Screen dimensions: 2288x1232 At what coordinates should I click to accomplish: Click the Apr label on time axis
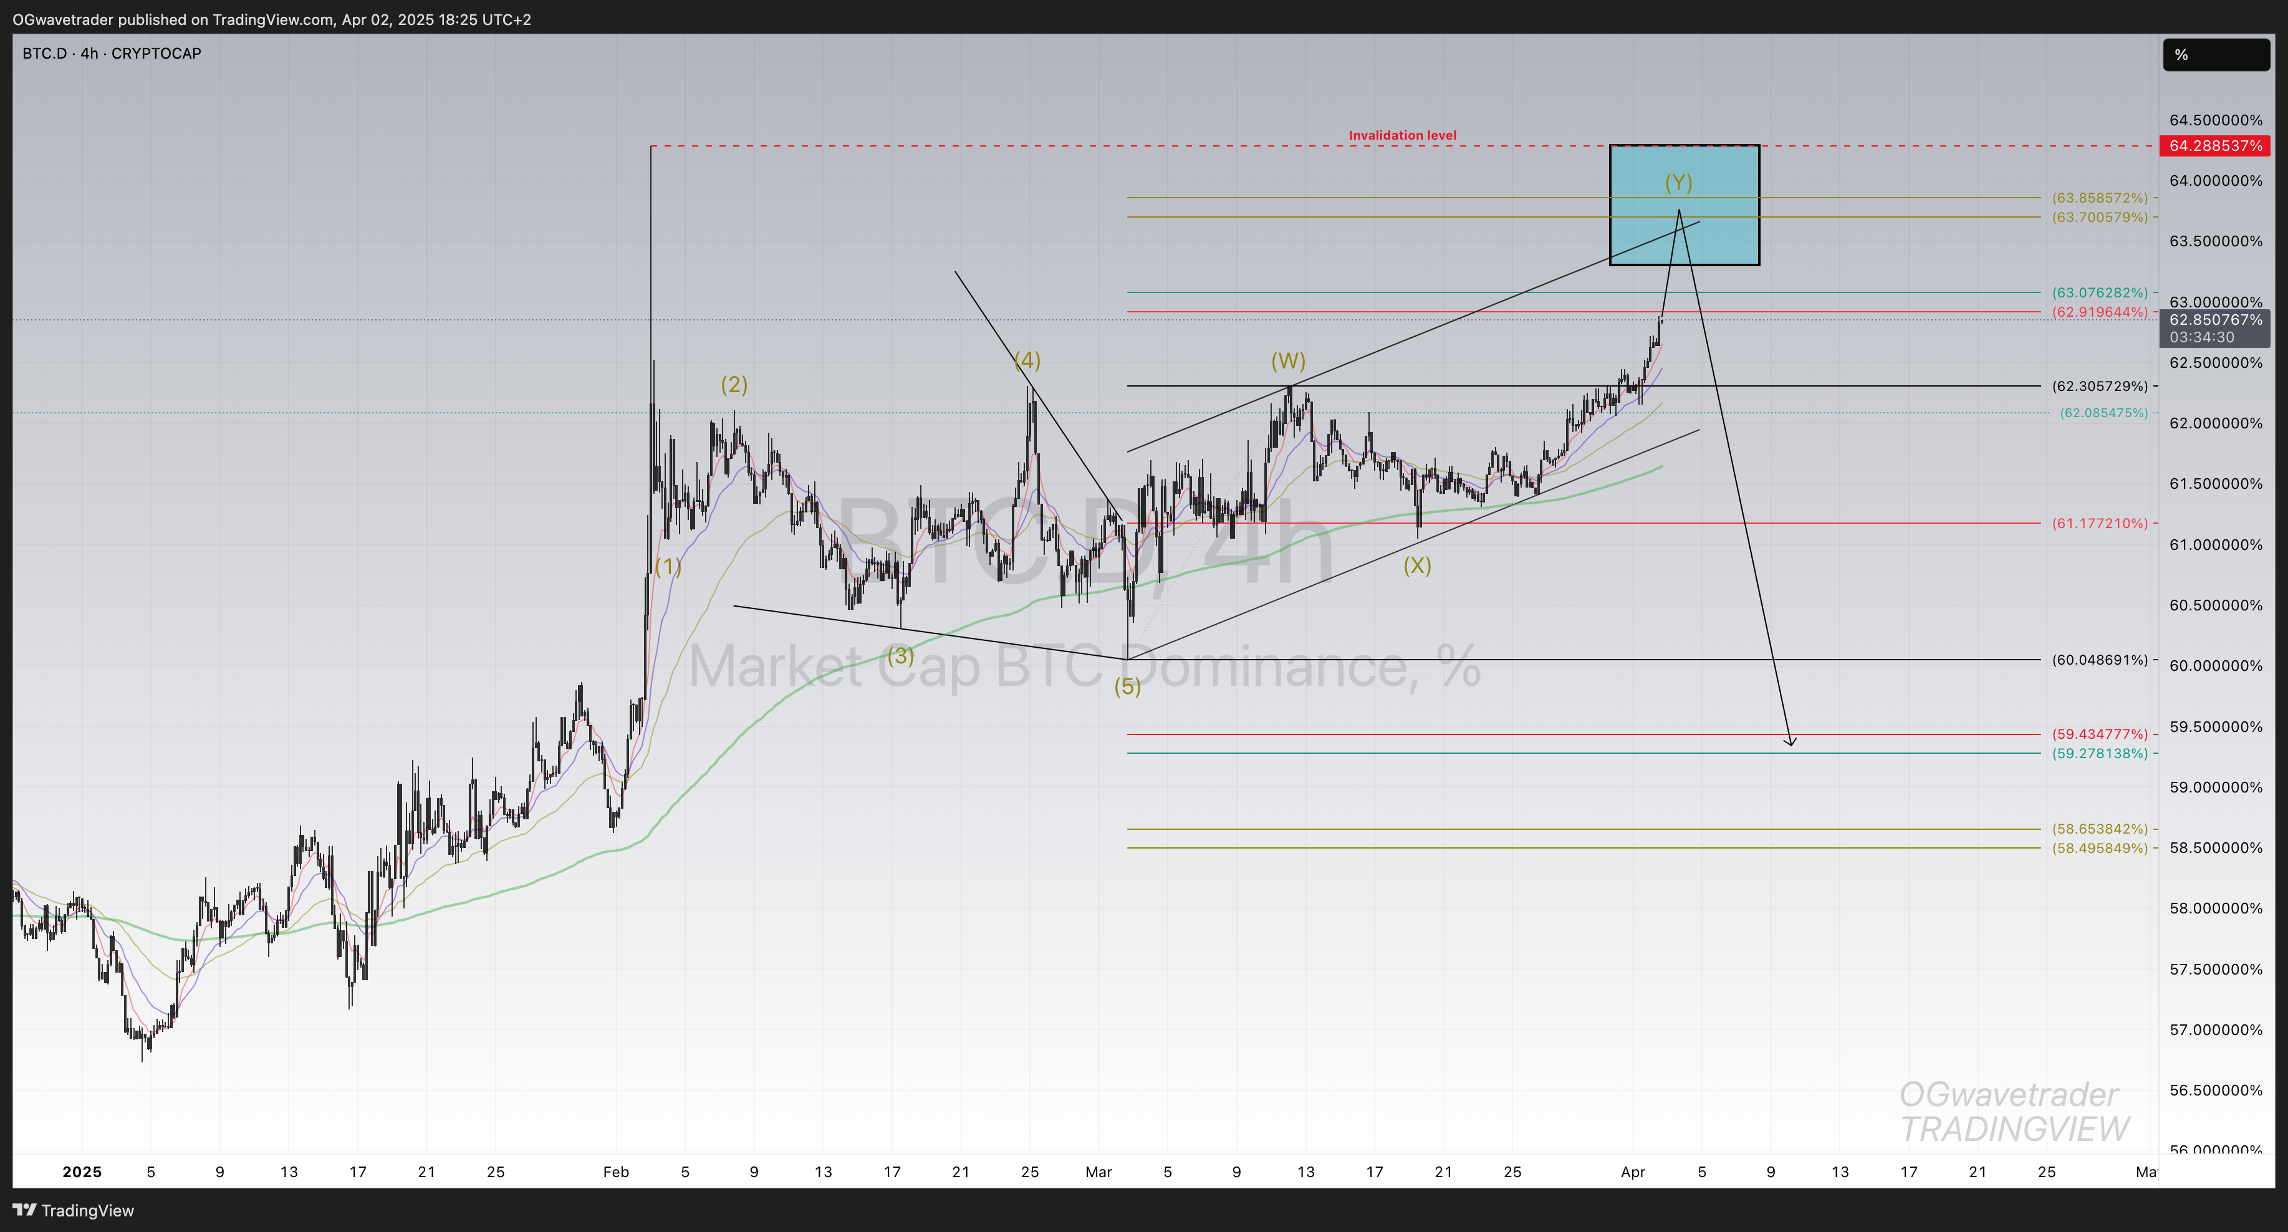(1633, 1172)
